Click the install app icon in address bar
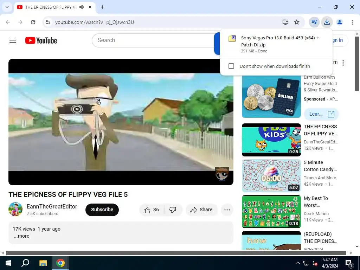The image size is (360, 270). pyautogui.click(x=285, y=22)
